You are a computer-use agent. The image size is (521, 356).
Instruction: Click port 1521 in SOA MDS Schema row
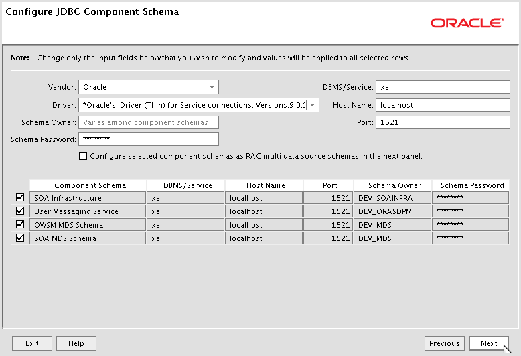coord(328,238)
